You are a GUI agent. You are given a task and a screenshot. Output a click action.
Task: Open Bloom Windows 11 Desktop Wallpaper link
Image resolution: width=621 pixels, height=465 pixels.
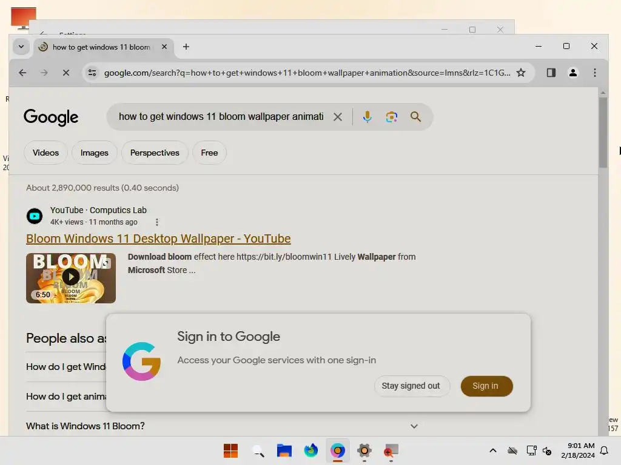click(158, 239)
